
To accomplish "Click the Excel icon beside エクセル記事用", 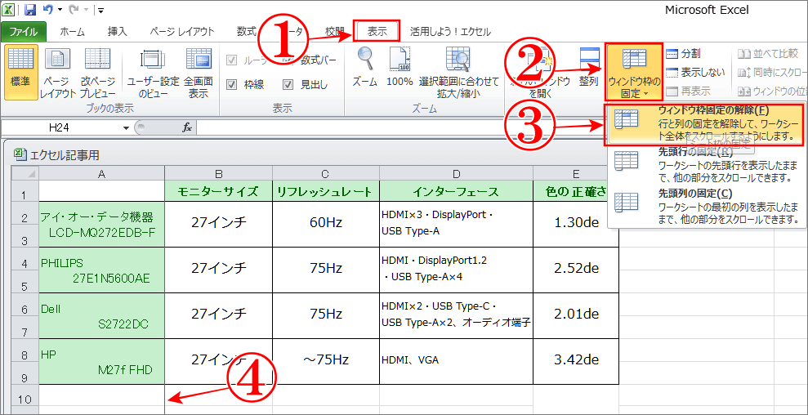I will pyautogui.click(x=19, y=154).
